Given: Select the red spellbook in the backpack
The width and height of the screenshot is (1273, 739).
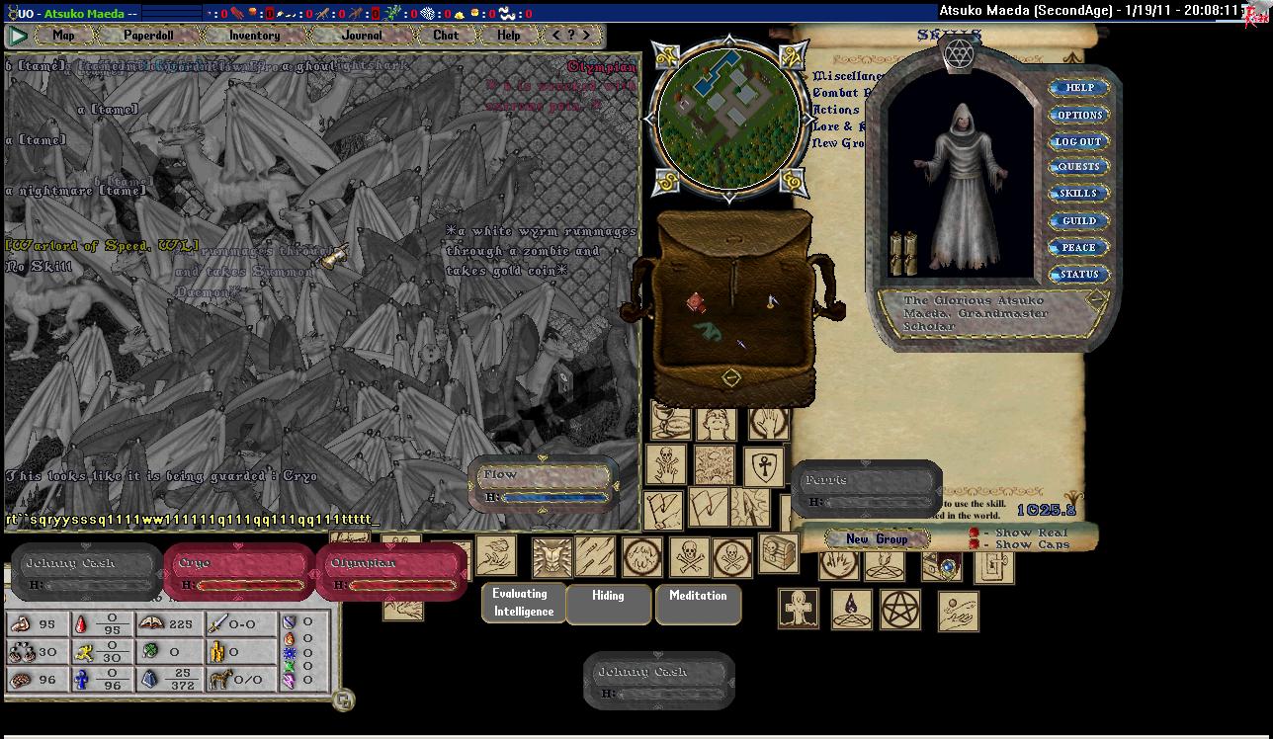Looking at the screenshot, I should pos(696,302).
